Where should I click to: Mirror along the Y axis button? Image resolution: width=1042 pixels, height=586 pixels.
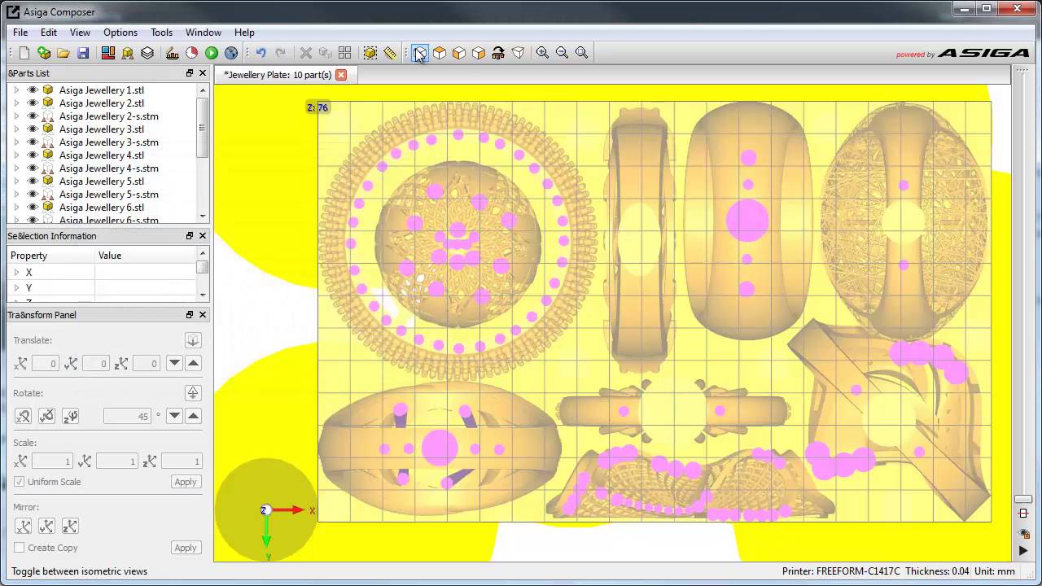coord(46,527)
